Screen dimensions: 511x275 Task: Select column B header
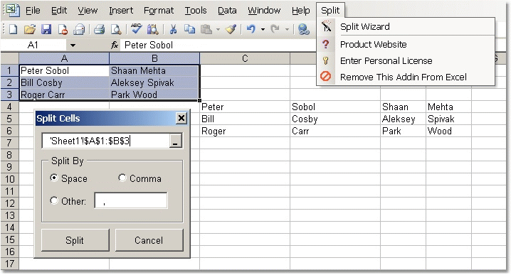tap(154, 58)
